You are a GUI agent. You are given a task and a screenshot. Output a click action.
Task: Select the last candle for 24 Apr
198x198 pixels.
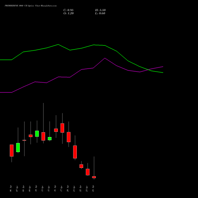click(x=94, y=177)
